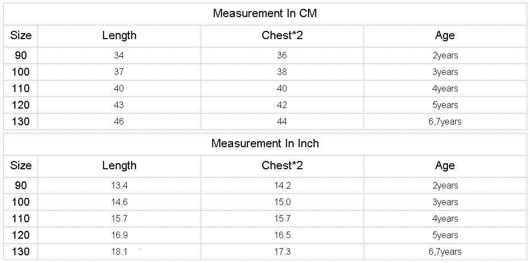Select the length cell showing 43
Screen dimensions: 530x263
119,105
